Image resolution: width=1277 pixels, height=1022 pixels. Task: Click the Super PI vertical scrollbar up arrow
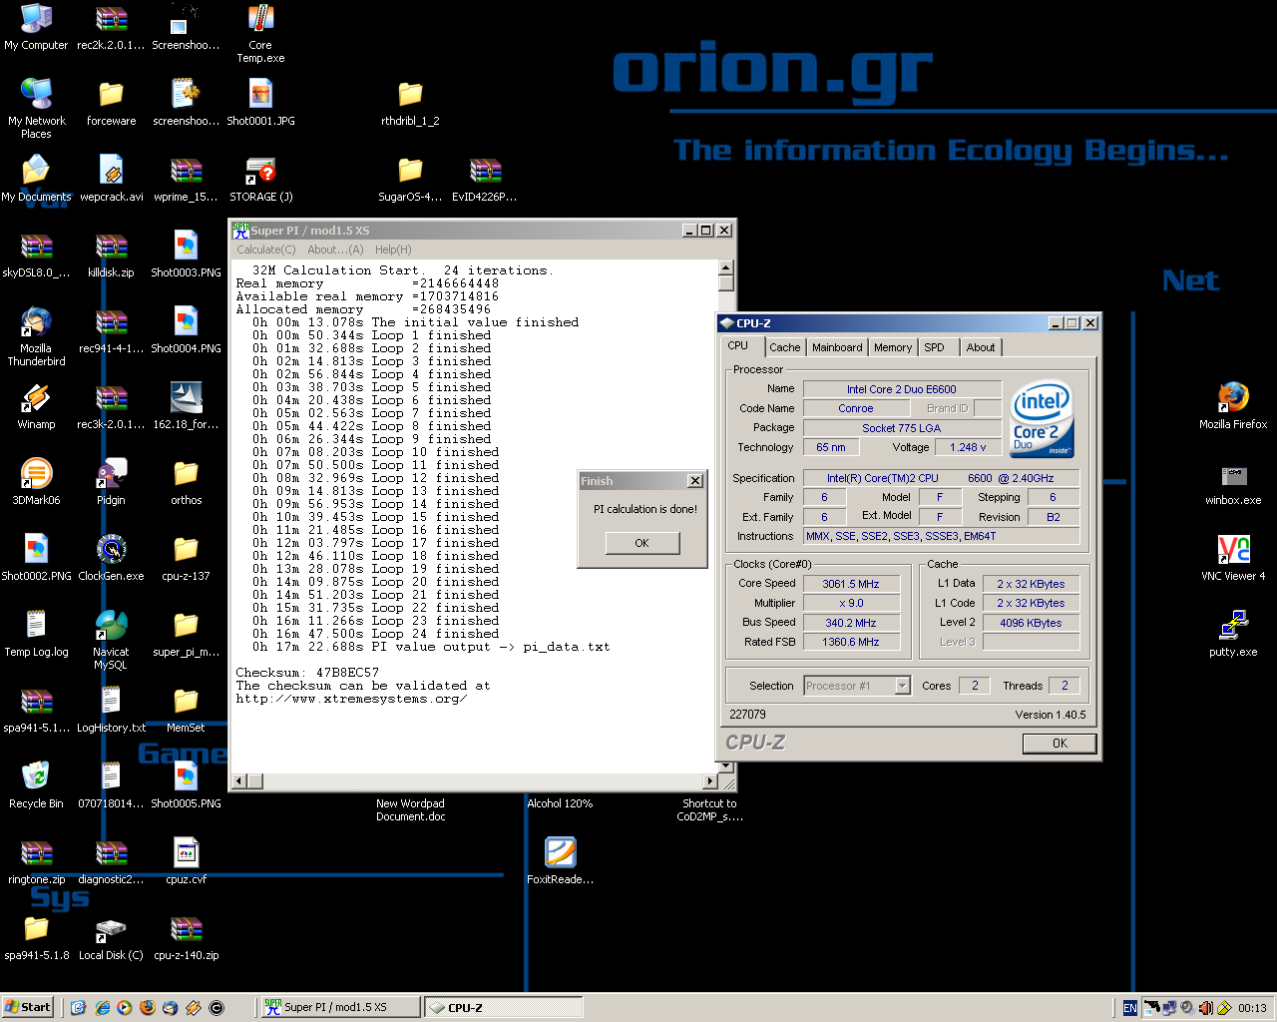726,267
